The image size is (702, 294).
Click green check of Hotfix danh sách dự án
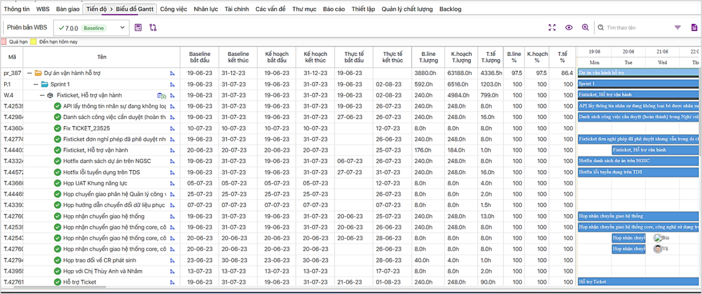tap(57, 161)
